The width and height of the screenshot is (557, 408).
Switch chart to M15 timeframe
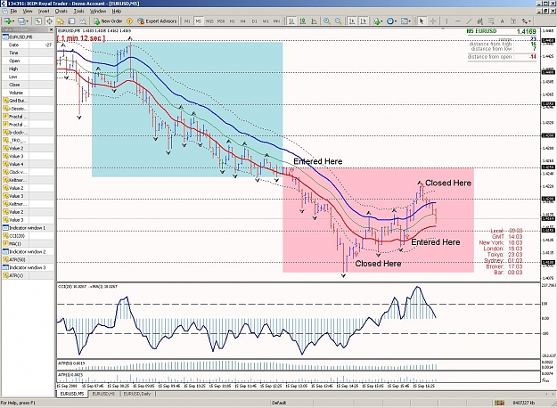pyautogui.click(x=209, y=21)
